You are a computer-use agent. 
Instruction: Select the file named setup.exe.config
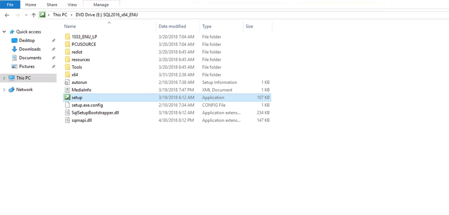pos(87,105)
